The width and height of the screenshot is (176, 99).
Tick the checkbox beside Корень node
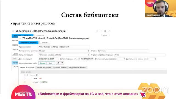tap(24, 75)
